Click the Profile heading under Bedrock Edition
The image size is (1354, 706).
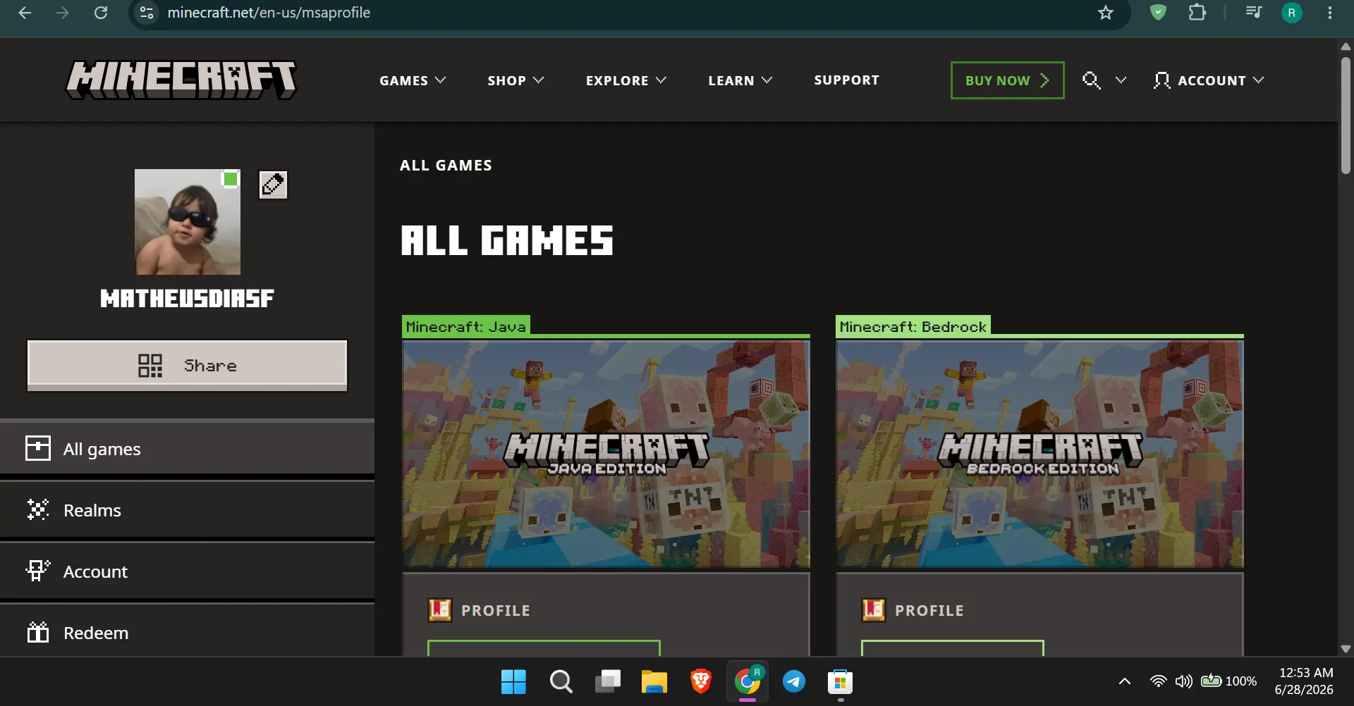click(929, 610)
